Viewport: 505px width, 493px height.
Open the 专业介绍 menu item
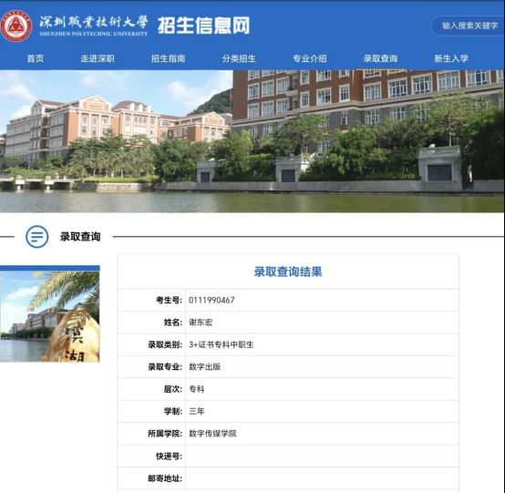point(310,58)
